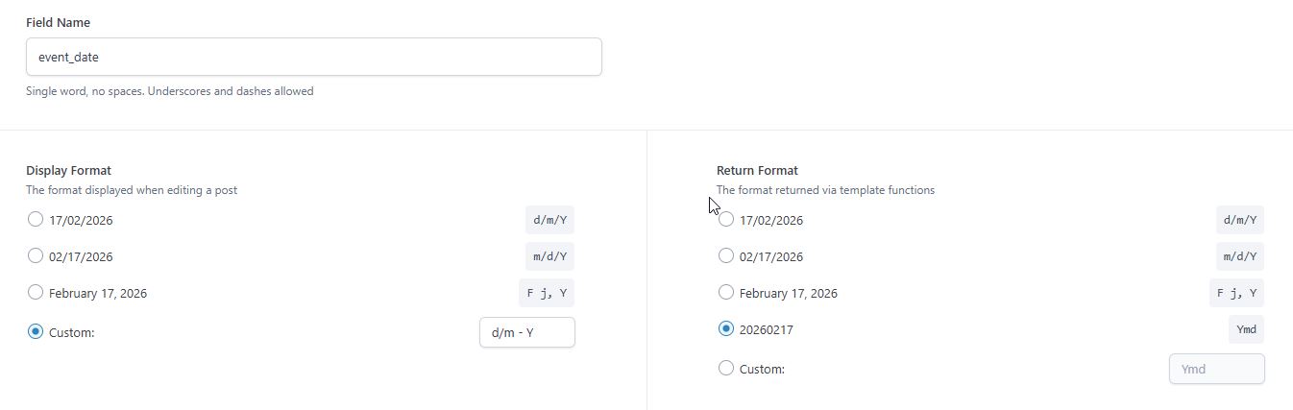The height and width of the screenshot is (410, 1293).
Task: Select the Display Format Custom radio button
Action: click(x=36, y=332)
